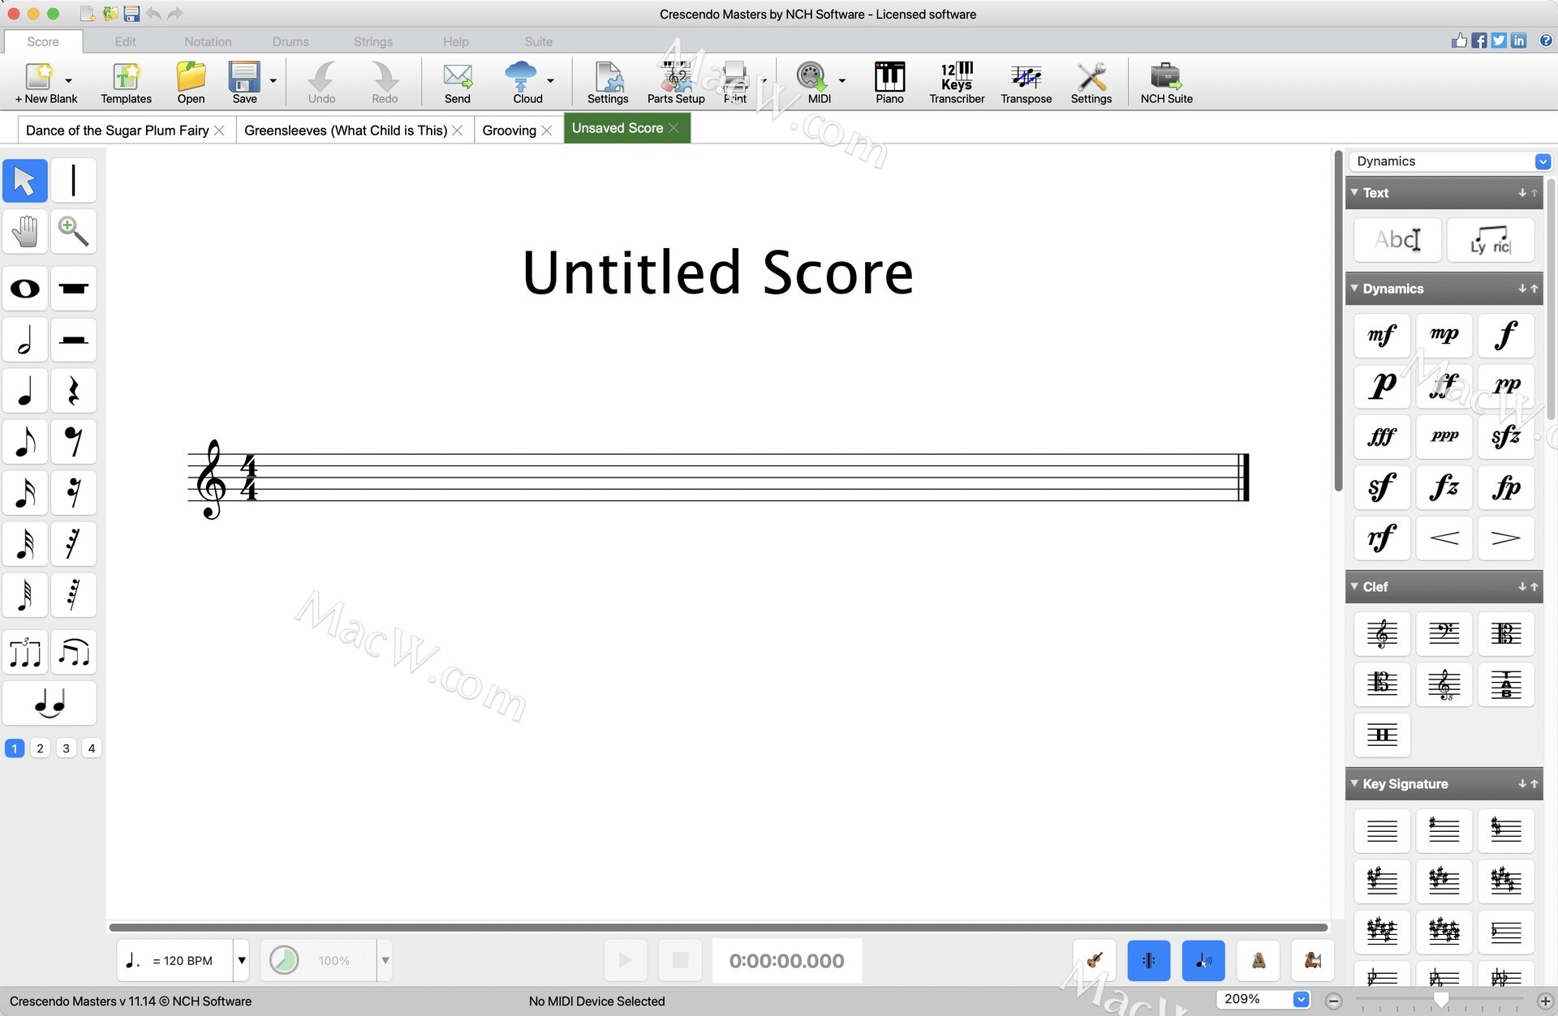The height and width of the screenshot is (1016, 1558).
Task: Toggle the barline insert tool
Action: [x=74, y=181]
